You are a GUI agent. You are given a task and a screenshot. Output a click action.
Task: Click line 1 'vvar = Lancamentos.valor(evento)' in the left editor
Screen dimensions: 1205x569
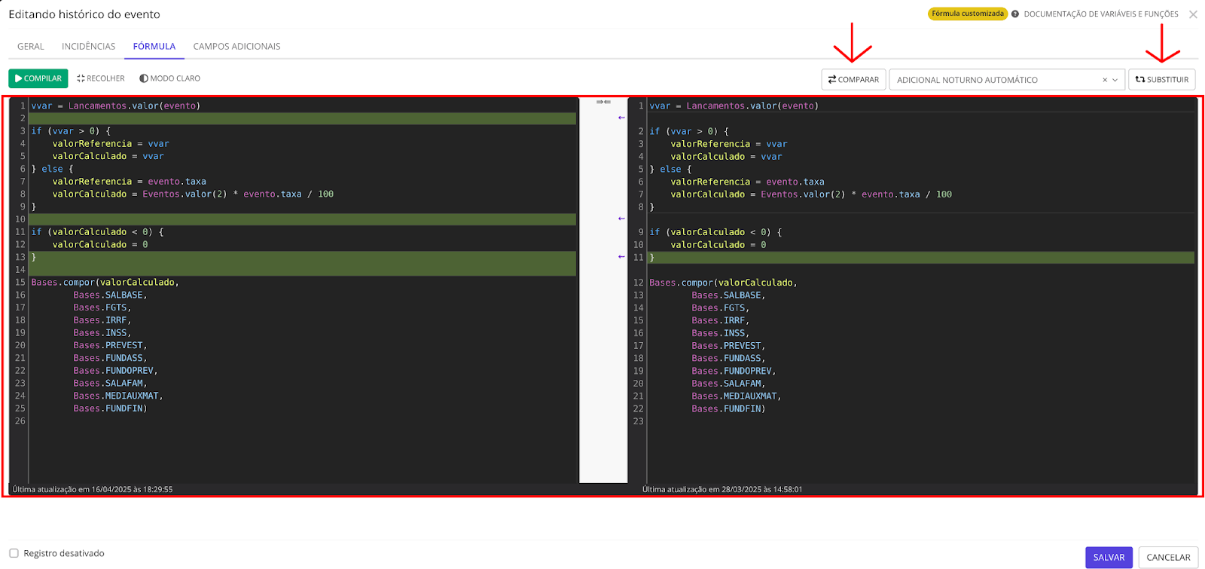116,106
